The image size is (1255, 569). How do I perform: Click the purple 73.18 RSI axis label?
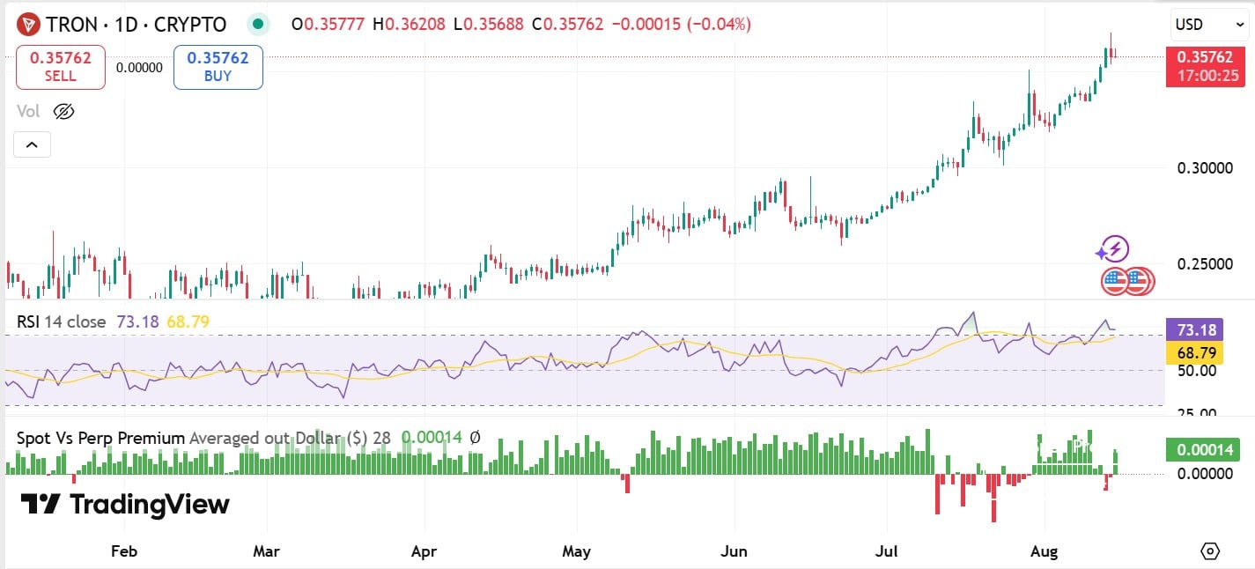coord(1193,330)
